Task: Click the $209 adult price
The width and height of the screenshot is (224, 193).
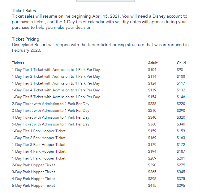Action: tap(152, 158)
